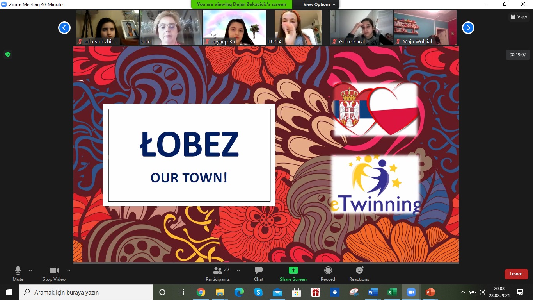Viewport: 533px width, 300px height.
Task: Open the red gift icon app in taskbar
Action: point(316,292)
